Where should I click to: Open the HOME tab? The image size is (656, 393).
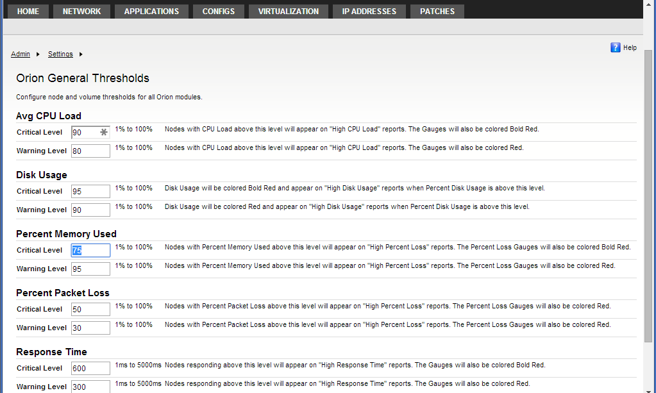click(x=28, y=12)
